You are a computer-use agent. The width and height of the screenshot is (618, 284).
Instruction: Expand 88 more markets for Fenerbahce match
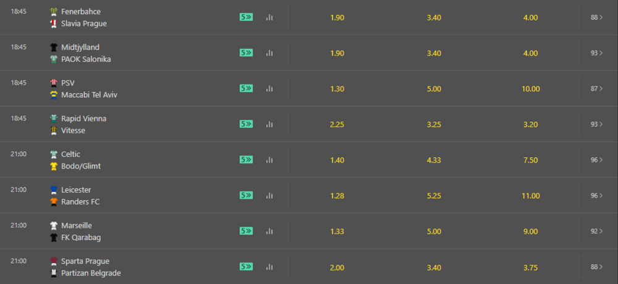(597, 17)
